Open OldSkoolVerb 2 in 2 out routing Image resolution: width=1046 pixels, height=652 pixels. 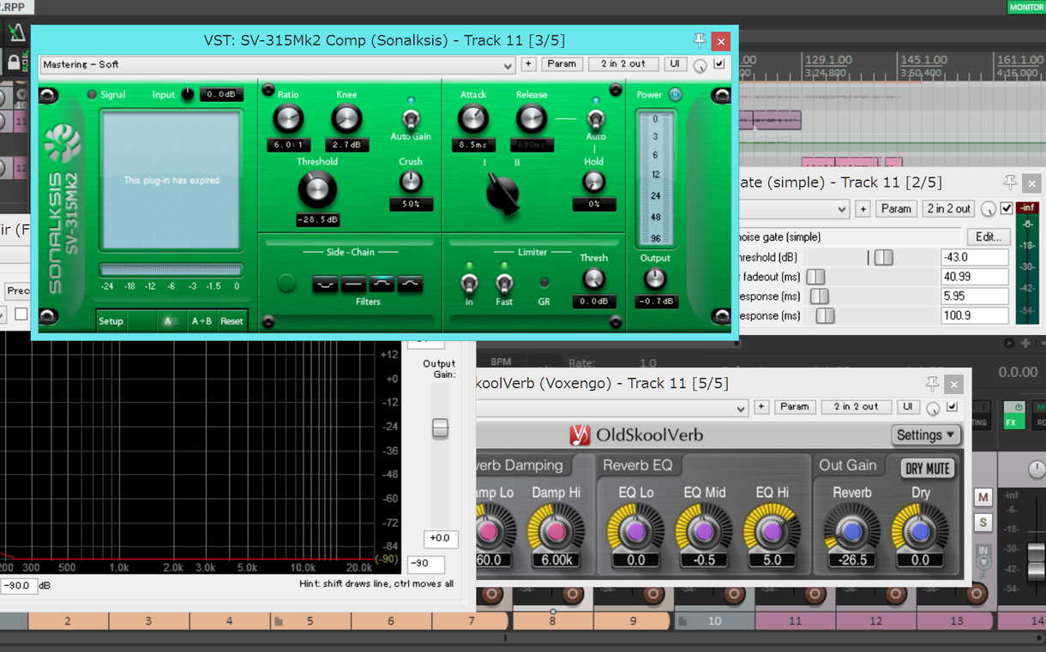pyautogui.click(x=857, y=407)
